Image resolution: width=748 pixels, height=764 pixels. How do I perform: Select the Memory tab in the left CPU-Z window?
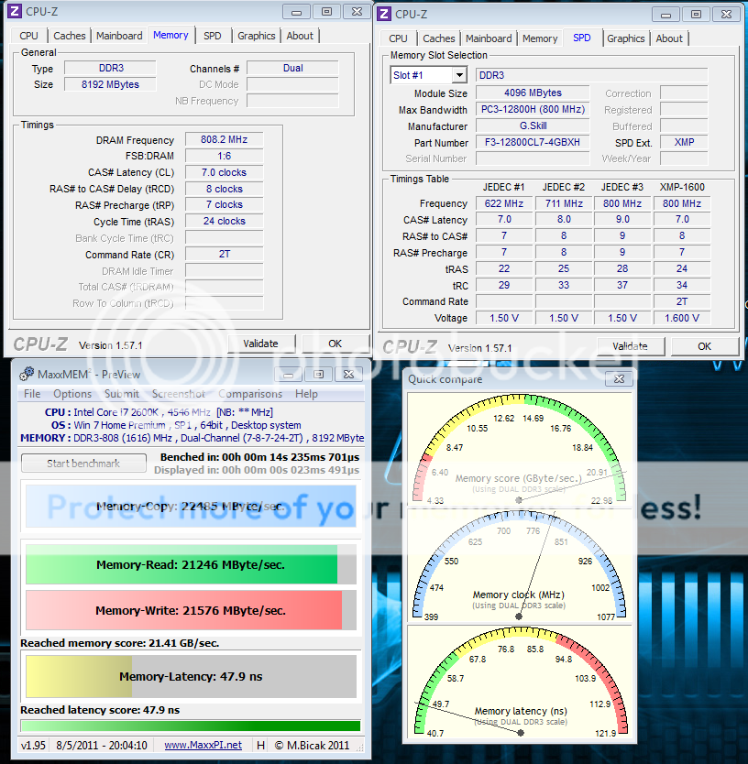[x=170, y=35]
